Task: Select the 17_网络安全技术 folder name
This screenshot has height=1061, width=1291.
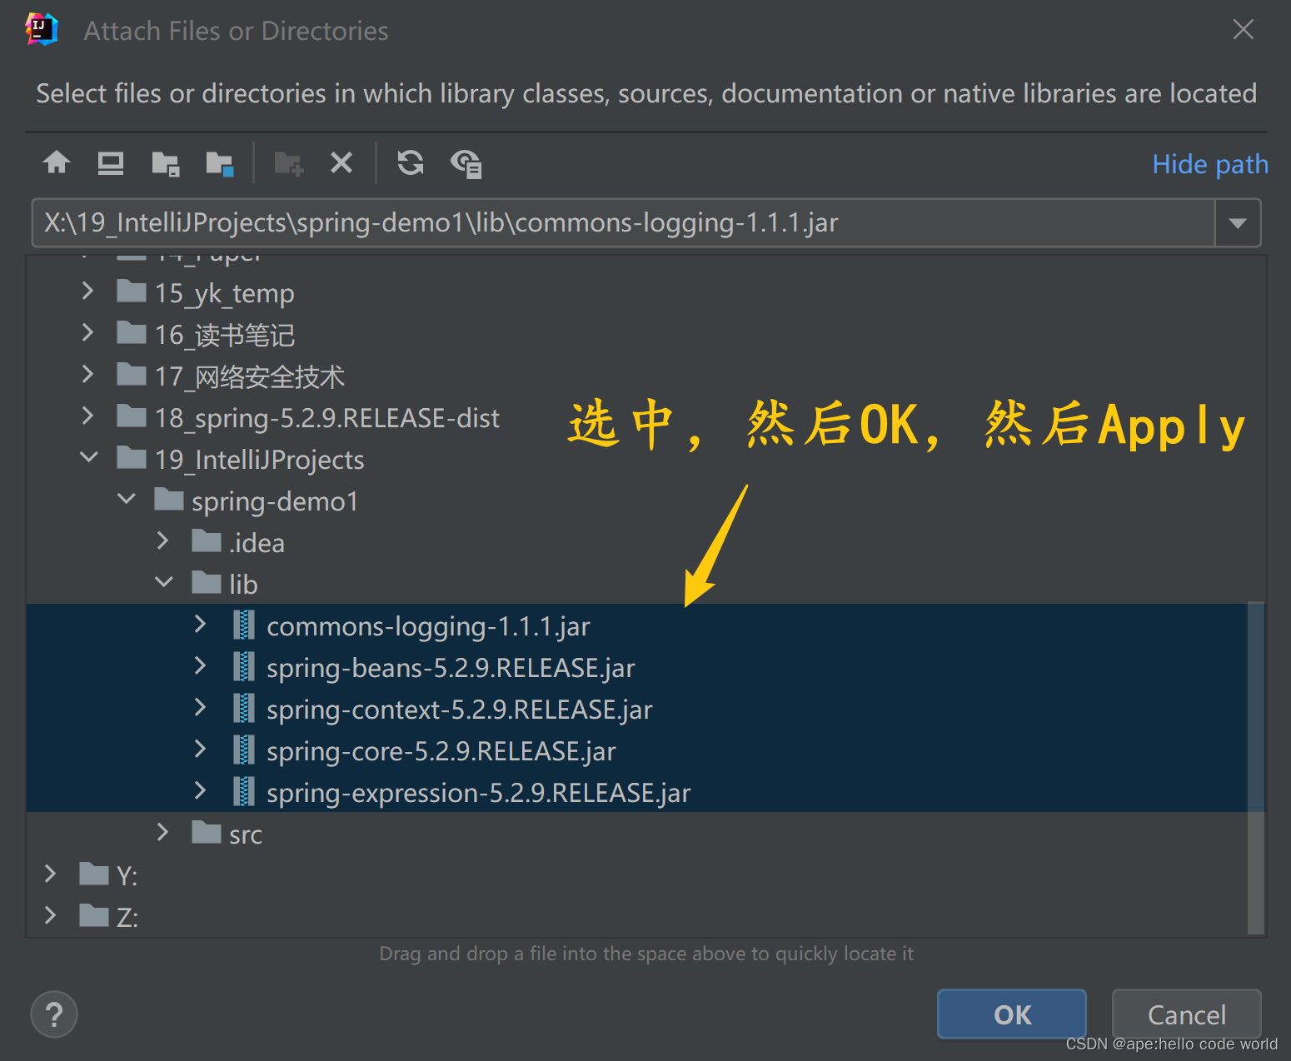Action: (x=250, y=376)
